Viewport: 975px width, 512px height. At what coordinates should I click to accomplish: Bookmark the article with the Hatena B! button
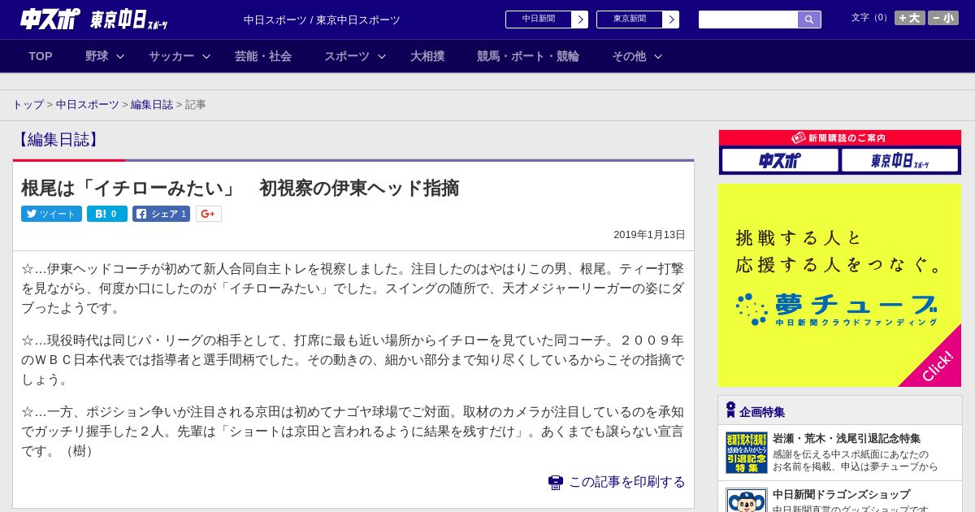coord(107,214)
